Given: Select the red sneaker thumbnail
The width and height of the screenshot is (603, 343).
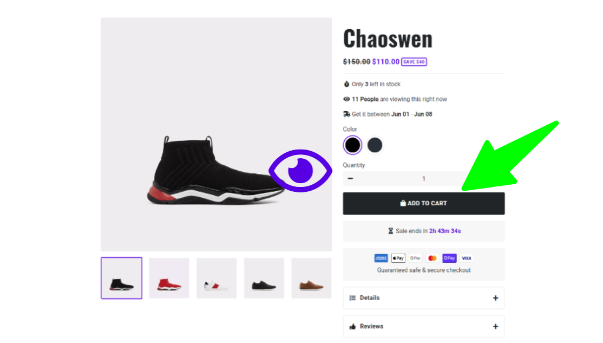Looking at the screenshot, I should click(169, 278).
